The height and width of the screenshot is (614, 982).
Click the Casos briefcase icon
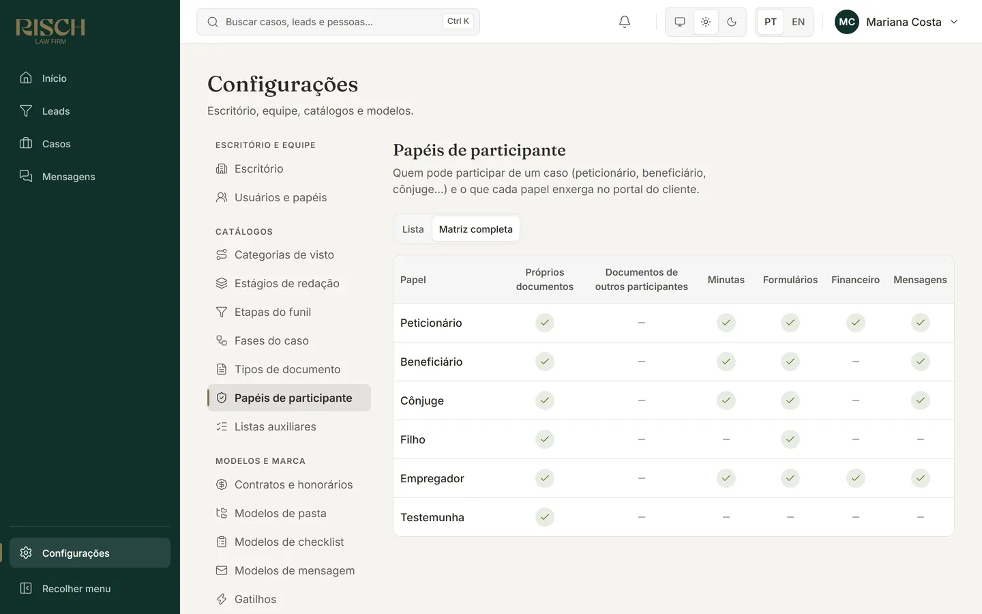tap(26, 143)
